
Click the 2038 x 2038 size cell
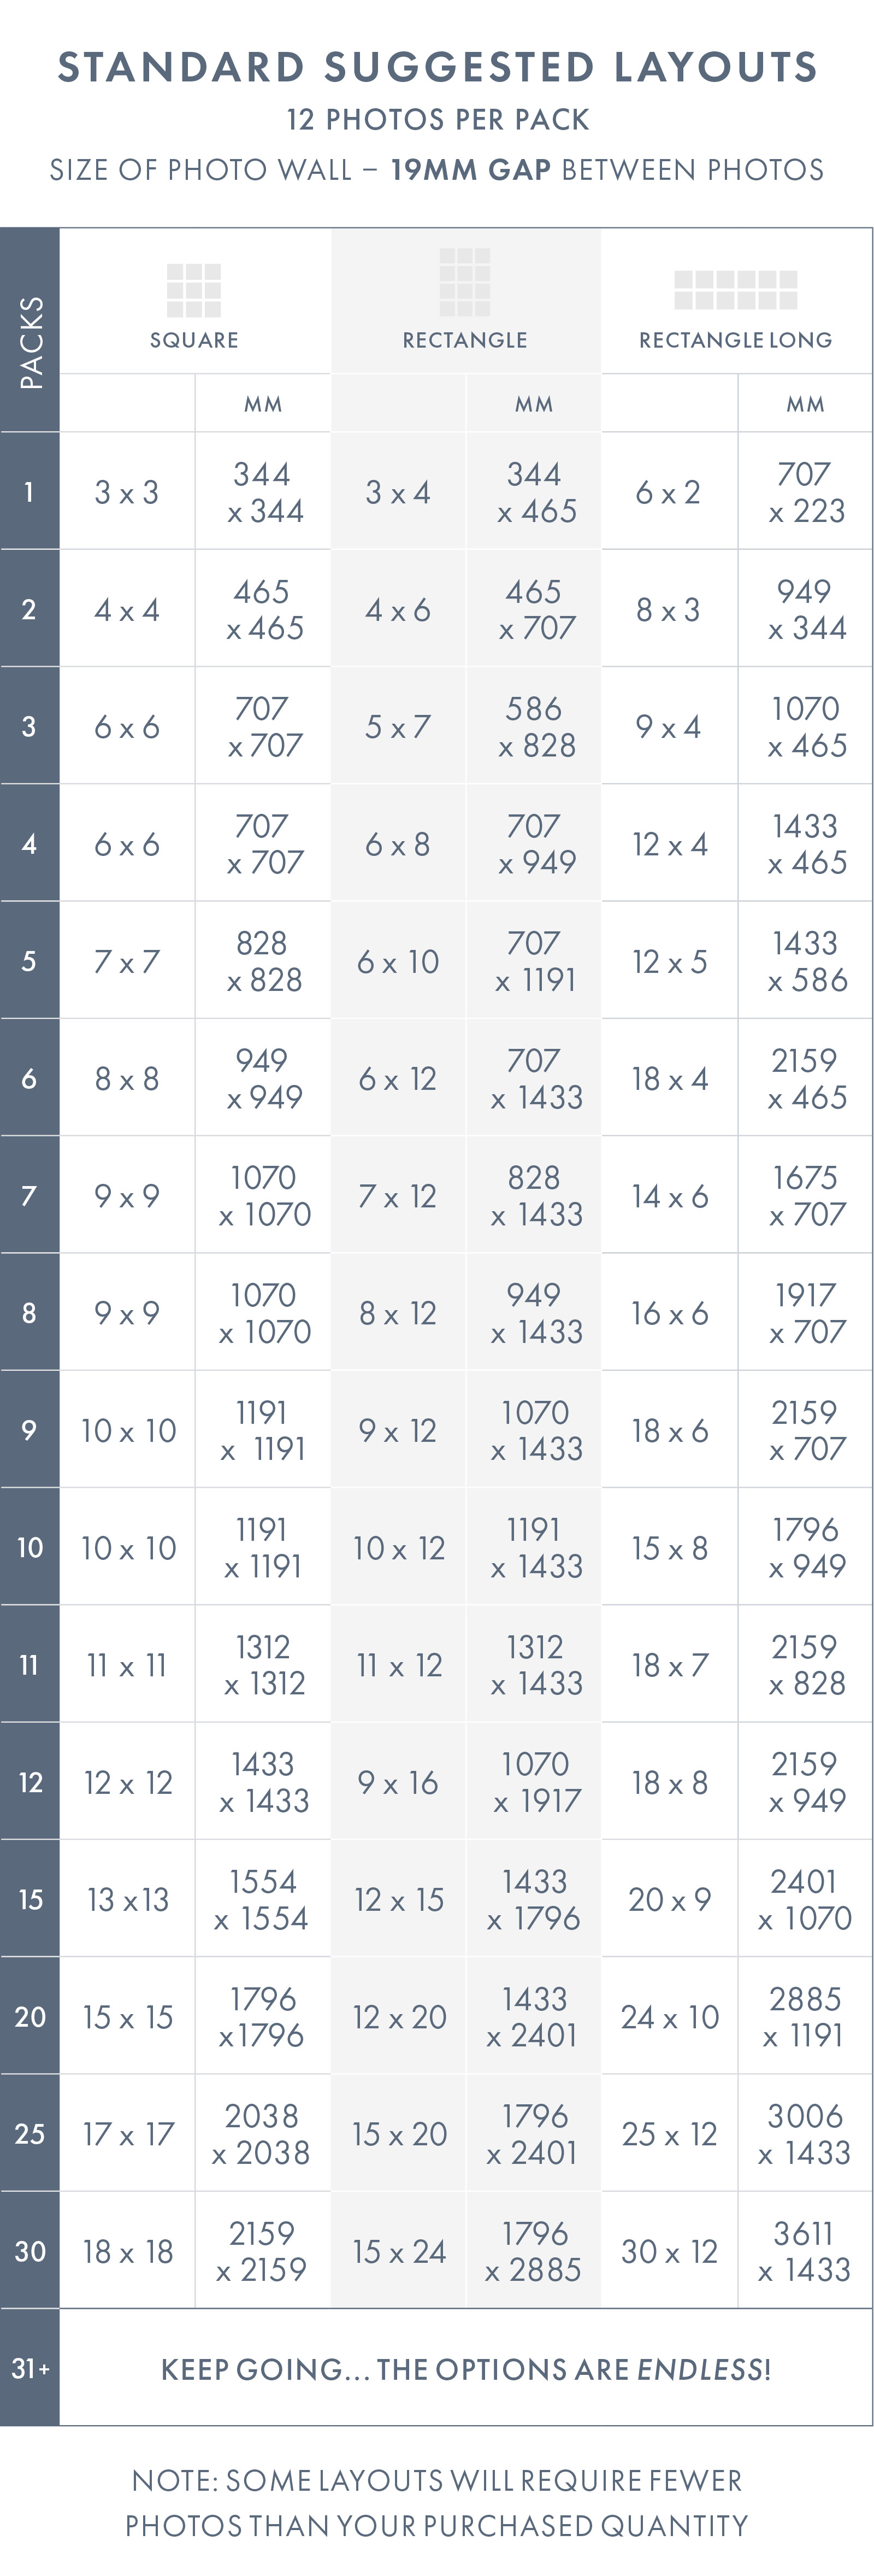[262, 2134]
